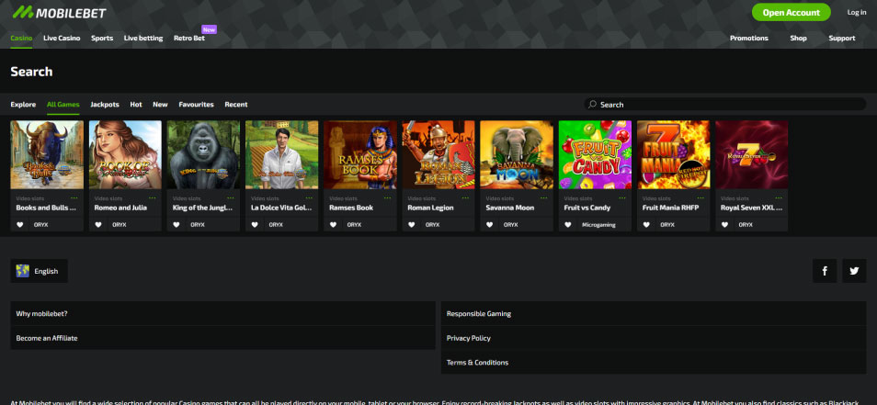
Task: Launch Fruit Mania game thumbnail
Action: coord(674,154)
